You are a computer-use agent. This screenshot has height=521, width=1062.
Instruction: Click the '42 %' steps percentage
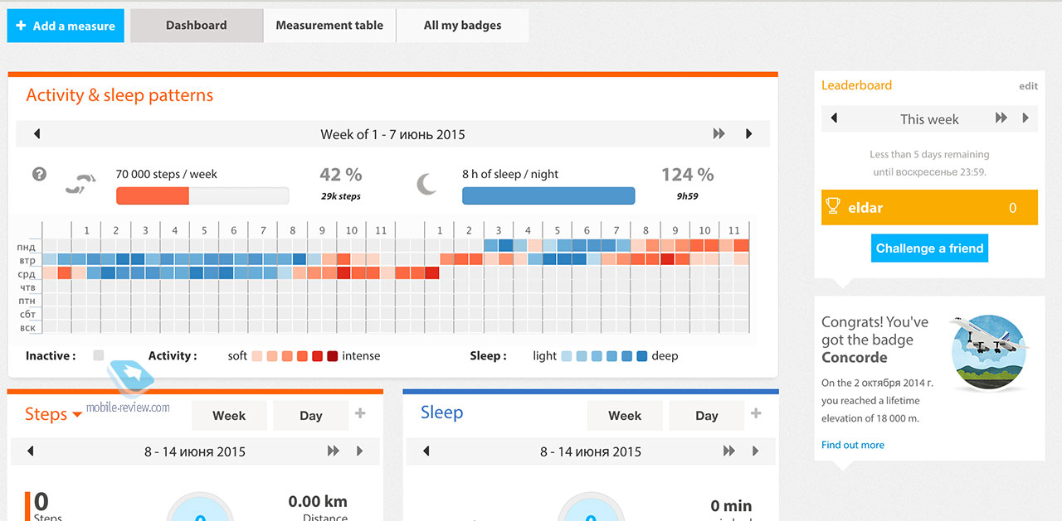click(341, 175)
